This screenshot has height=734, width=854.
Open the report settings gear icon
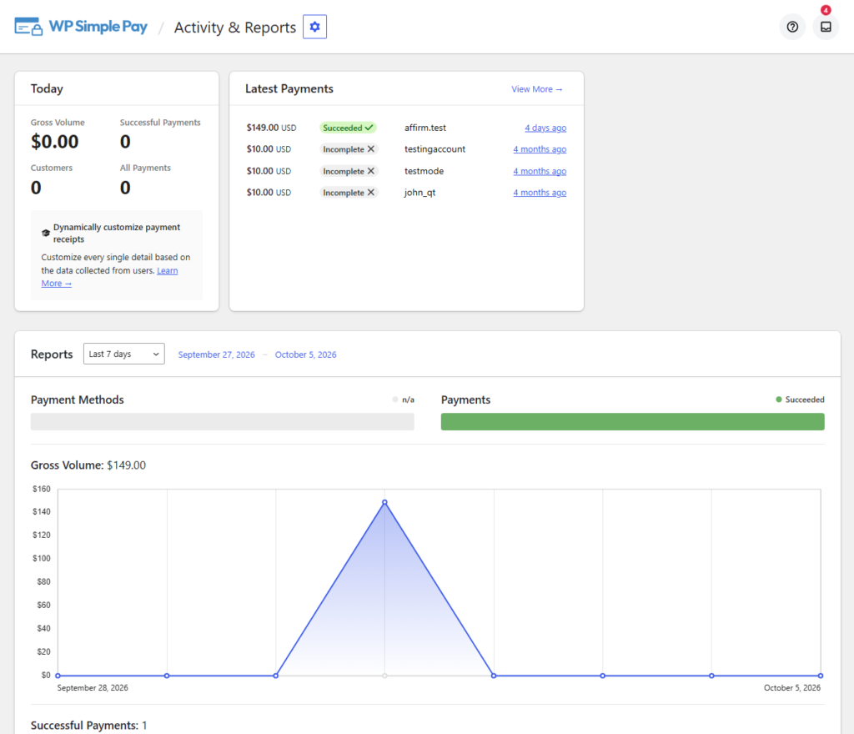(x=314, y=27)
